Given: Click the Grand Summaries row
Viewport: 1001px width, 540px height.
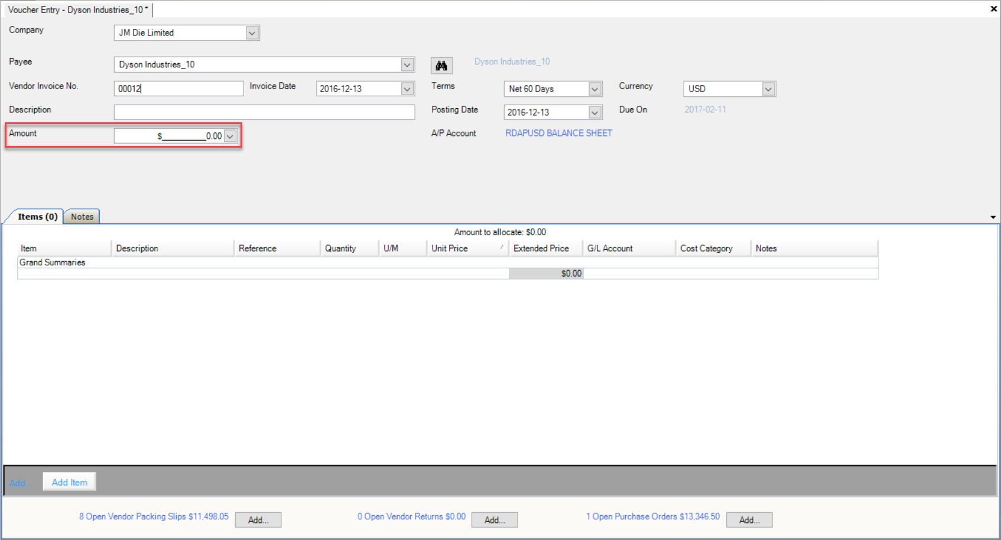Looking at the screenshot, I should 448,262.
